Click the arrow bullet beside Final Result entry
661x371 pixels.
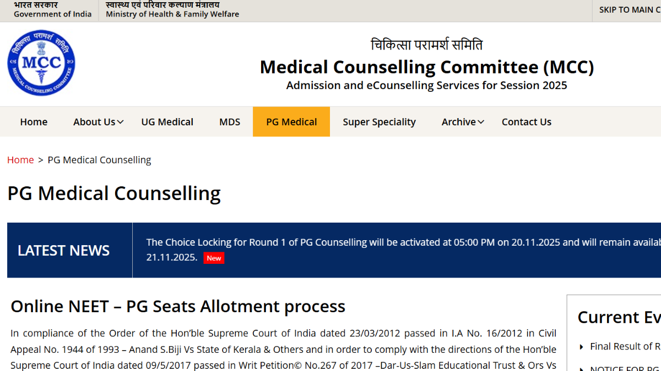point(581,346)
